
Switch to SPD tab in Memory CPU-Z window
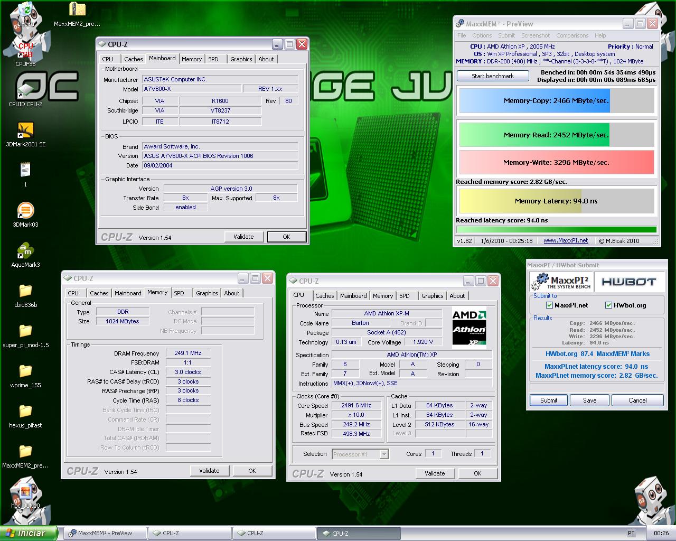pyautogui.click(x=179, y=293)
